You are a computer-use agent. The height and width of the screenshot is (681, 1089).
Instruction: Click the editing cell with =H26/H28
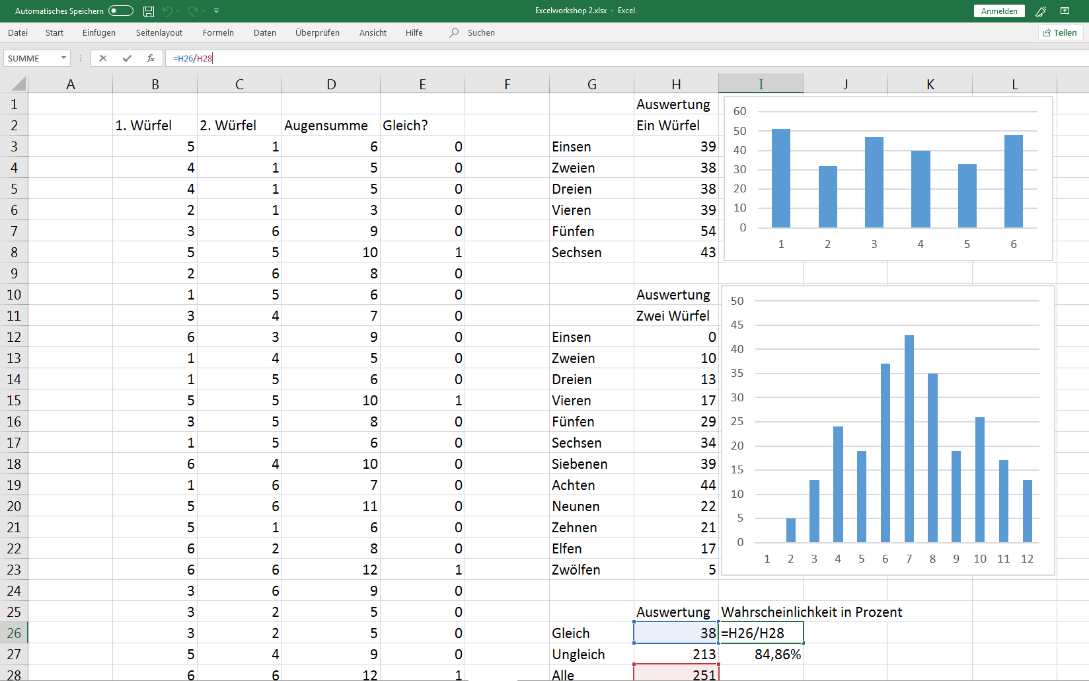tap(761, 633)
